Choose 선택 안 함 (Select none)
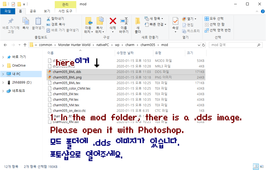This screenshot has width=266, height=170. pos(214,24)
